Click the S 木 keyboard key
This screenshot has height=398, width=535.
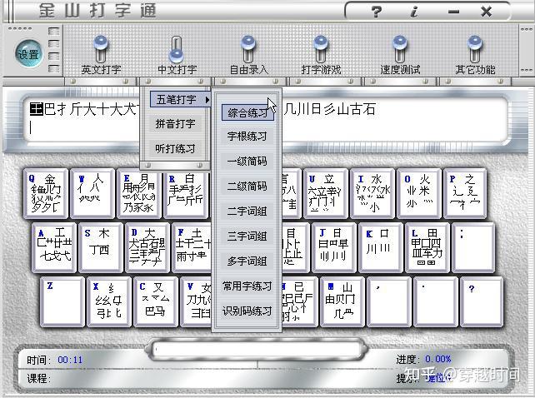click(101, 247)
